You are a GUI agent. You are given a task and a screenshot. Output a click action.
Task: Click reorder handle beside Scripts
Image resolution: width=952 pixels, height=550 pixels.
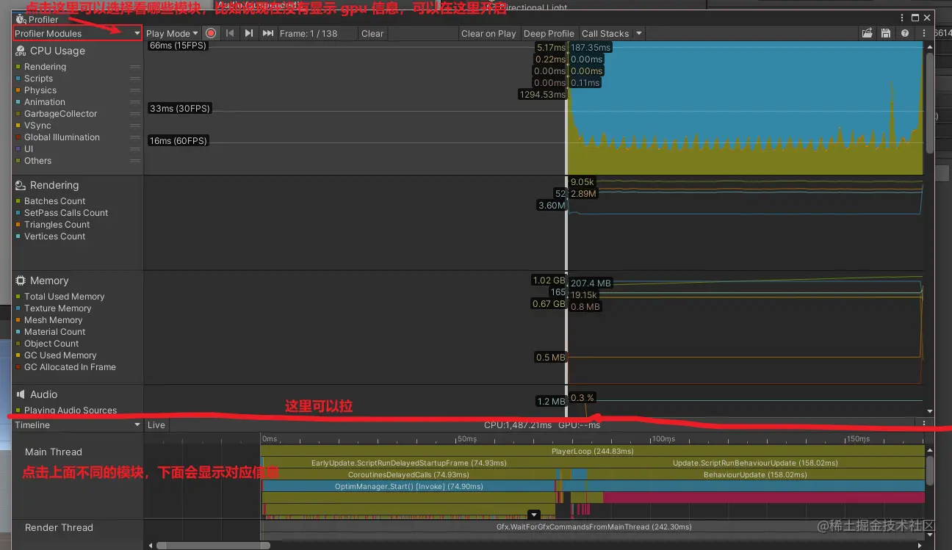pyautogui.click(x=135, y=79)
